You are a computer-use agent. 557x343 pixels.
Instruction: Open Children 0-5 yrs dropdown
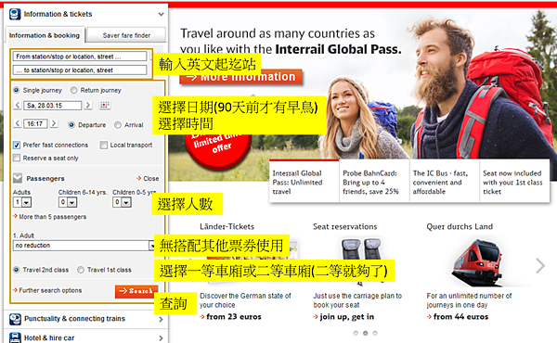[x=123, y=202]
